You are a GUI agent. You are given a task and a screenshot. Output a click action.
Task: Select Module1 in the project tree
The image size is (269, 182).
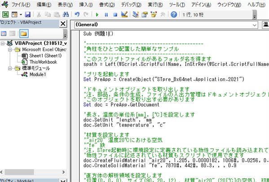point(38,74)
